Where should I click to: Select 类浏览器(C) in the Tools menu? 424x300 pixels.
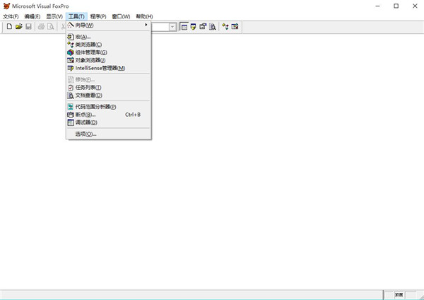click(108, 45)
